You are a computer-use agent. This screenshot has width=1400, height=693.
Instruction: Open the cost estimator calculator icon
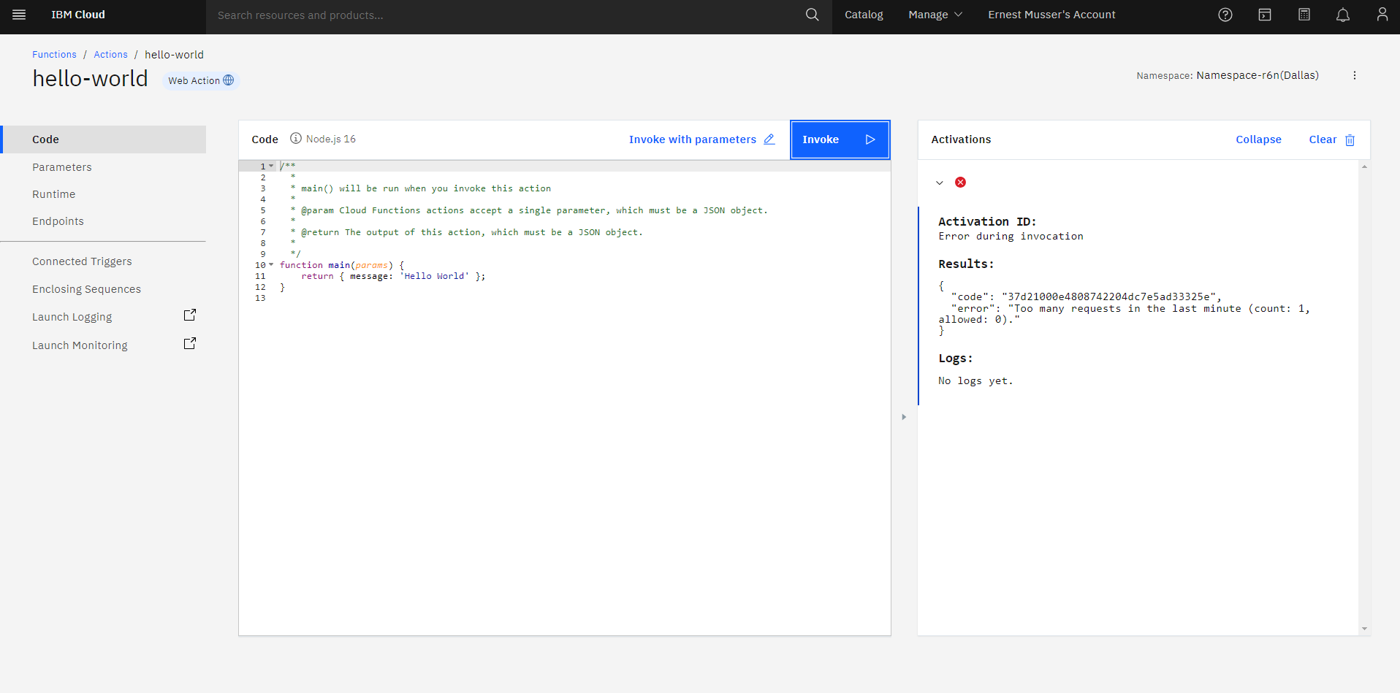click(1304, 15)
